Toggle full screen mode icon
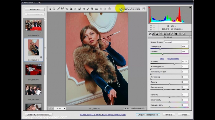 tap(144, 9)
